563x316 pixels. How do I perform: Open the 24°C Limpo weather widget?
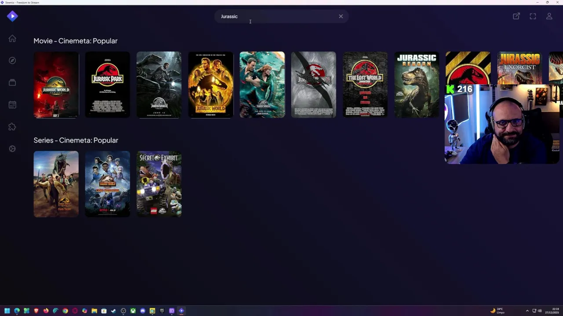pos(497,311)
